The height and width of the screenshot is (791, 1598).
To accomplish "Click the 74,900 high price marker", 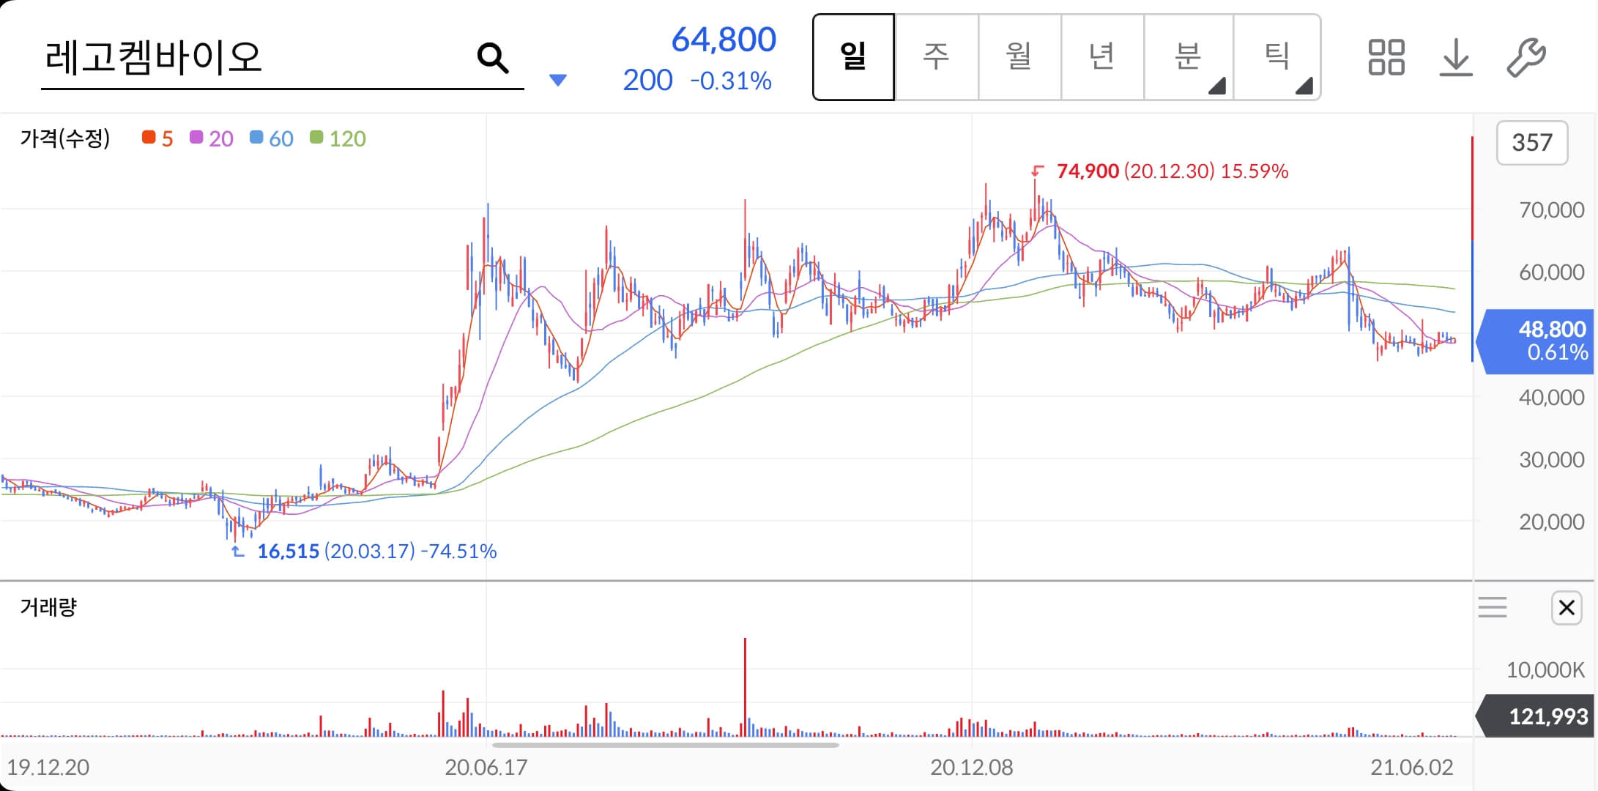I will (1087, 171).
